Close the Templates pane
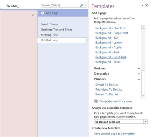This screenshot has height=137, width=151. click(x=147, y=5)
